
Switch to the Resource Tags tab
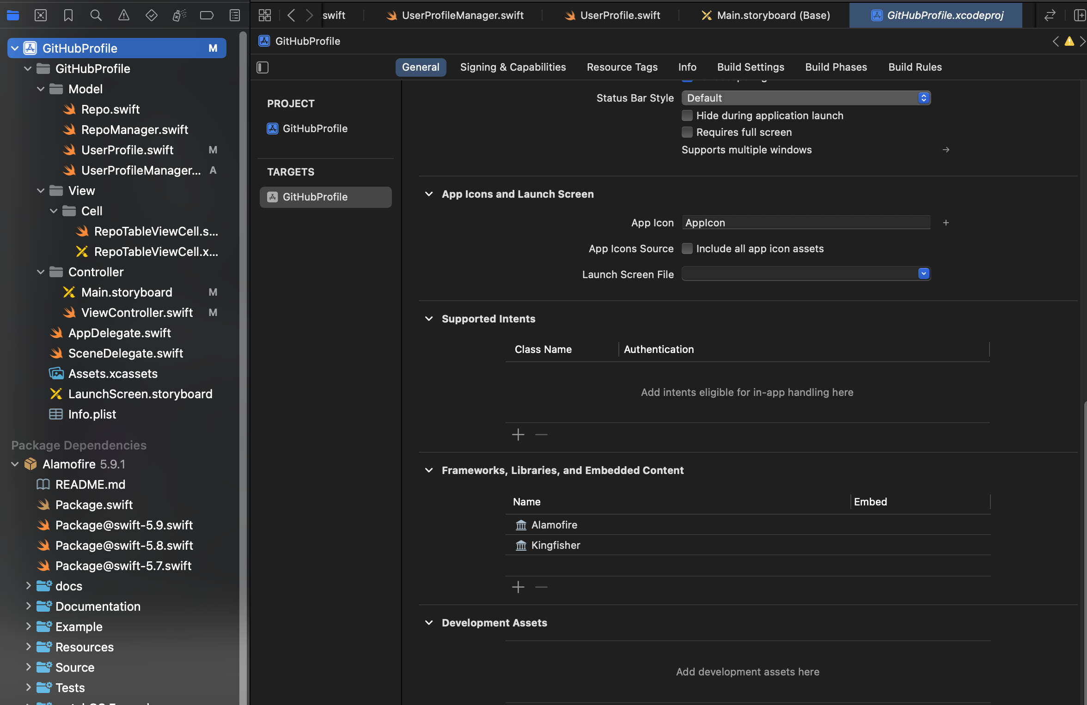click(x=622, y=67)
